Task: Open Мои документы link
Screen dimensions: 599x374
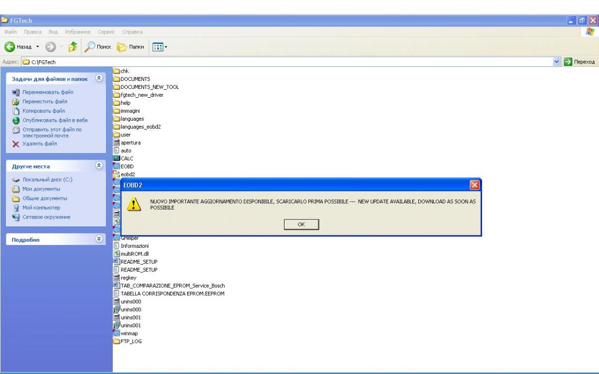Action: [40, 189]
